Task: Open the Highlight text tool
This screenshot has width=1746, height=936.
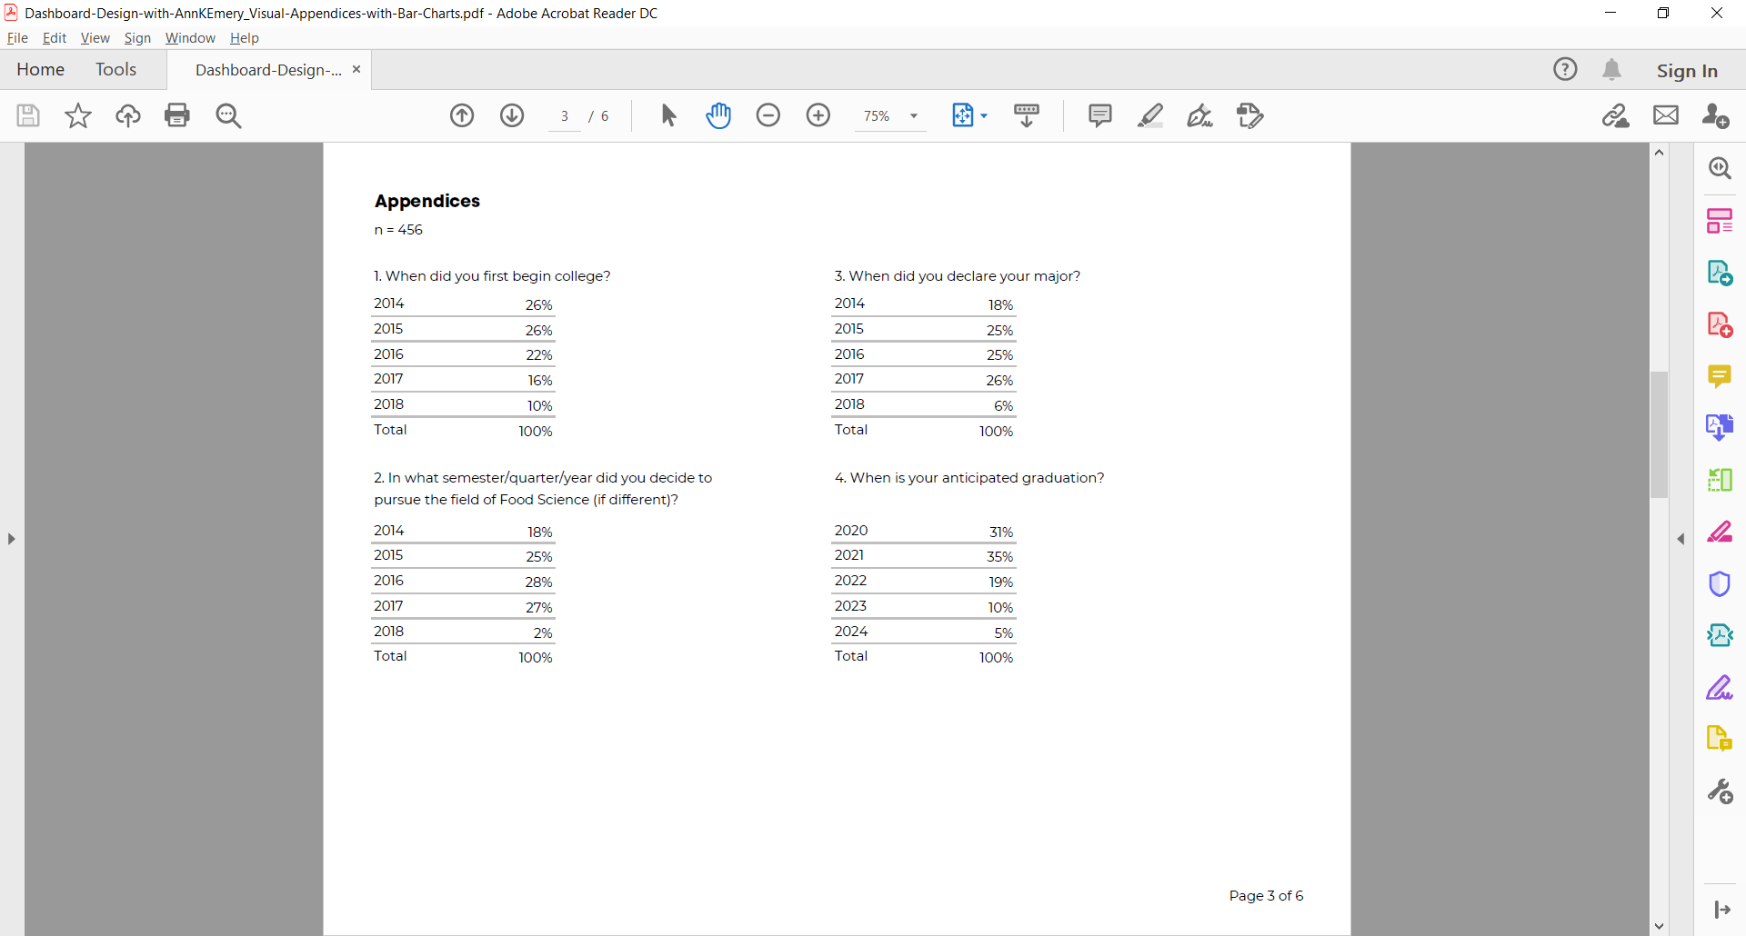Action: click(1151, 115)
